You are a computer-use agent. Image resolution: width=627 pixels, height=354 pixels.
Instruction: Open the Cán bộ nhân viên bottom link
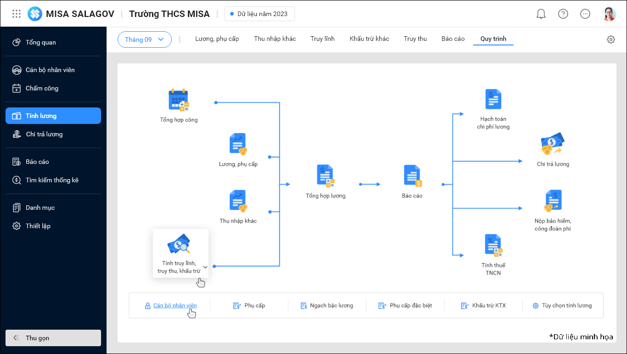171,305
